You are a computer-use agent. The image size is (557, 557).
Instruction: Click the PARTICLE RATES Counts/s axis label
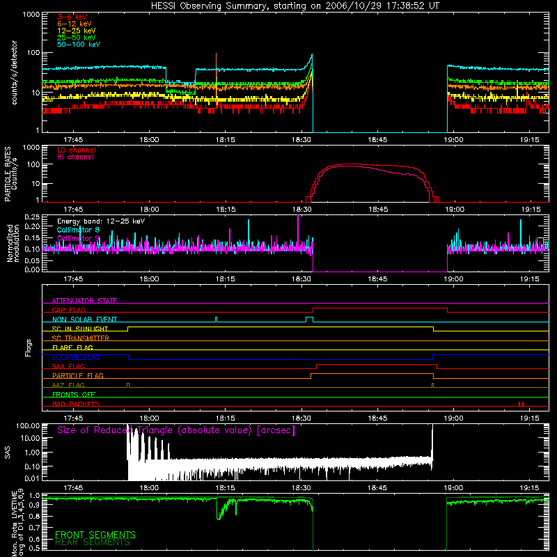10,174
